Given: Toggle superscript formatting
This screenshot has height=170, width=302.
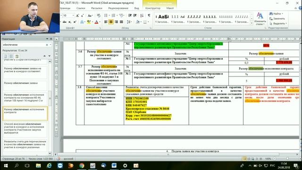Looking at the screenshot, I should click(75, 22).
